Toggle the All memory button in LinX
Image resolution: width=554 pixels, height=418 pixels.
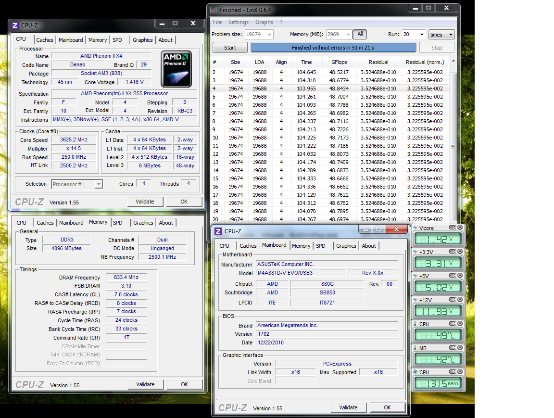pyautogui.click(x=360, y=34)
